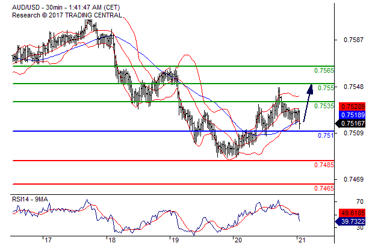Image resolution: width=375 pixels, height=249 pixels.
Task: Click the 0.7548 axis value
Action: [353, 87]
